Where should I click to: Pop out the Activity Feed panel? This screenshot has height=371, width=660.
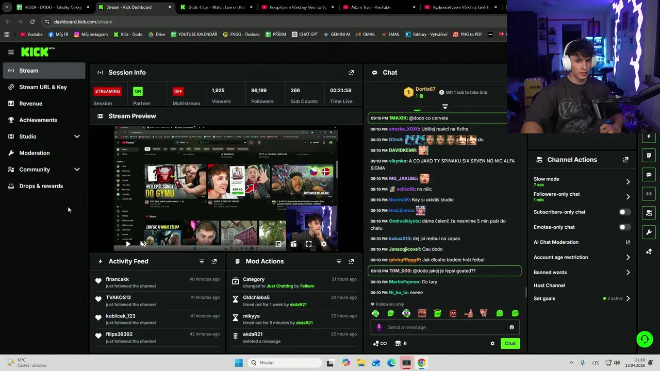coord(214,261)
